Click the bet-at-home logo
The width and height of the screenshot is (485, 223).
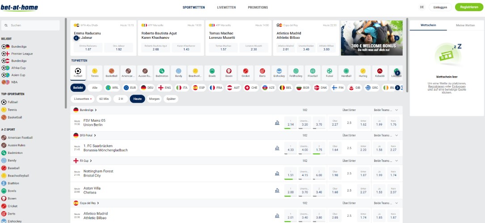20,8
